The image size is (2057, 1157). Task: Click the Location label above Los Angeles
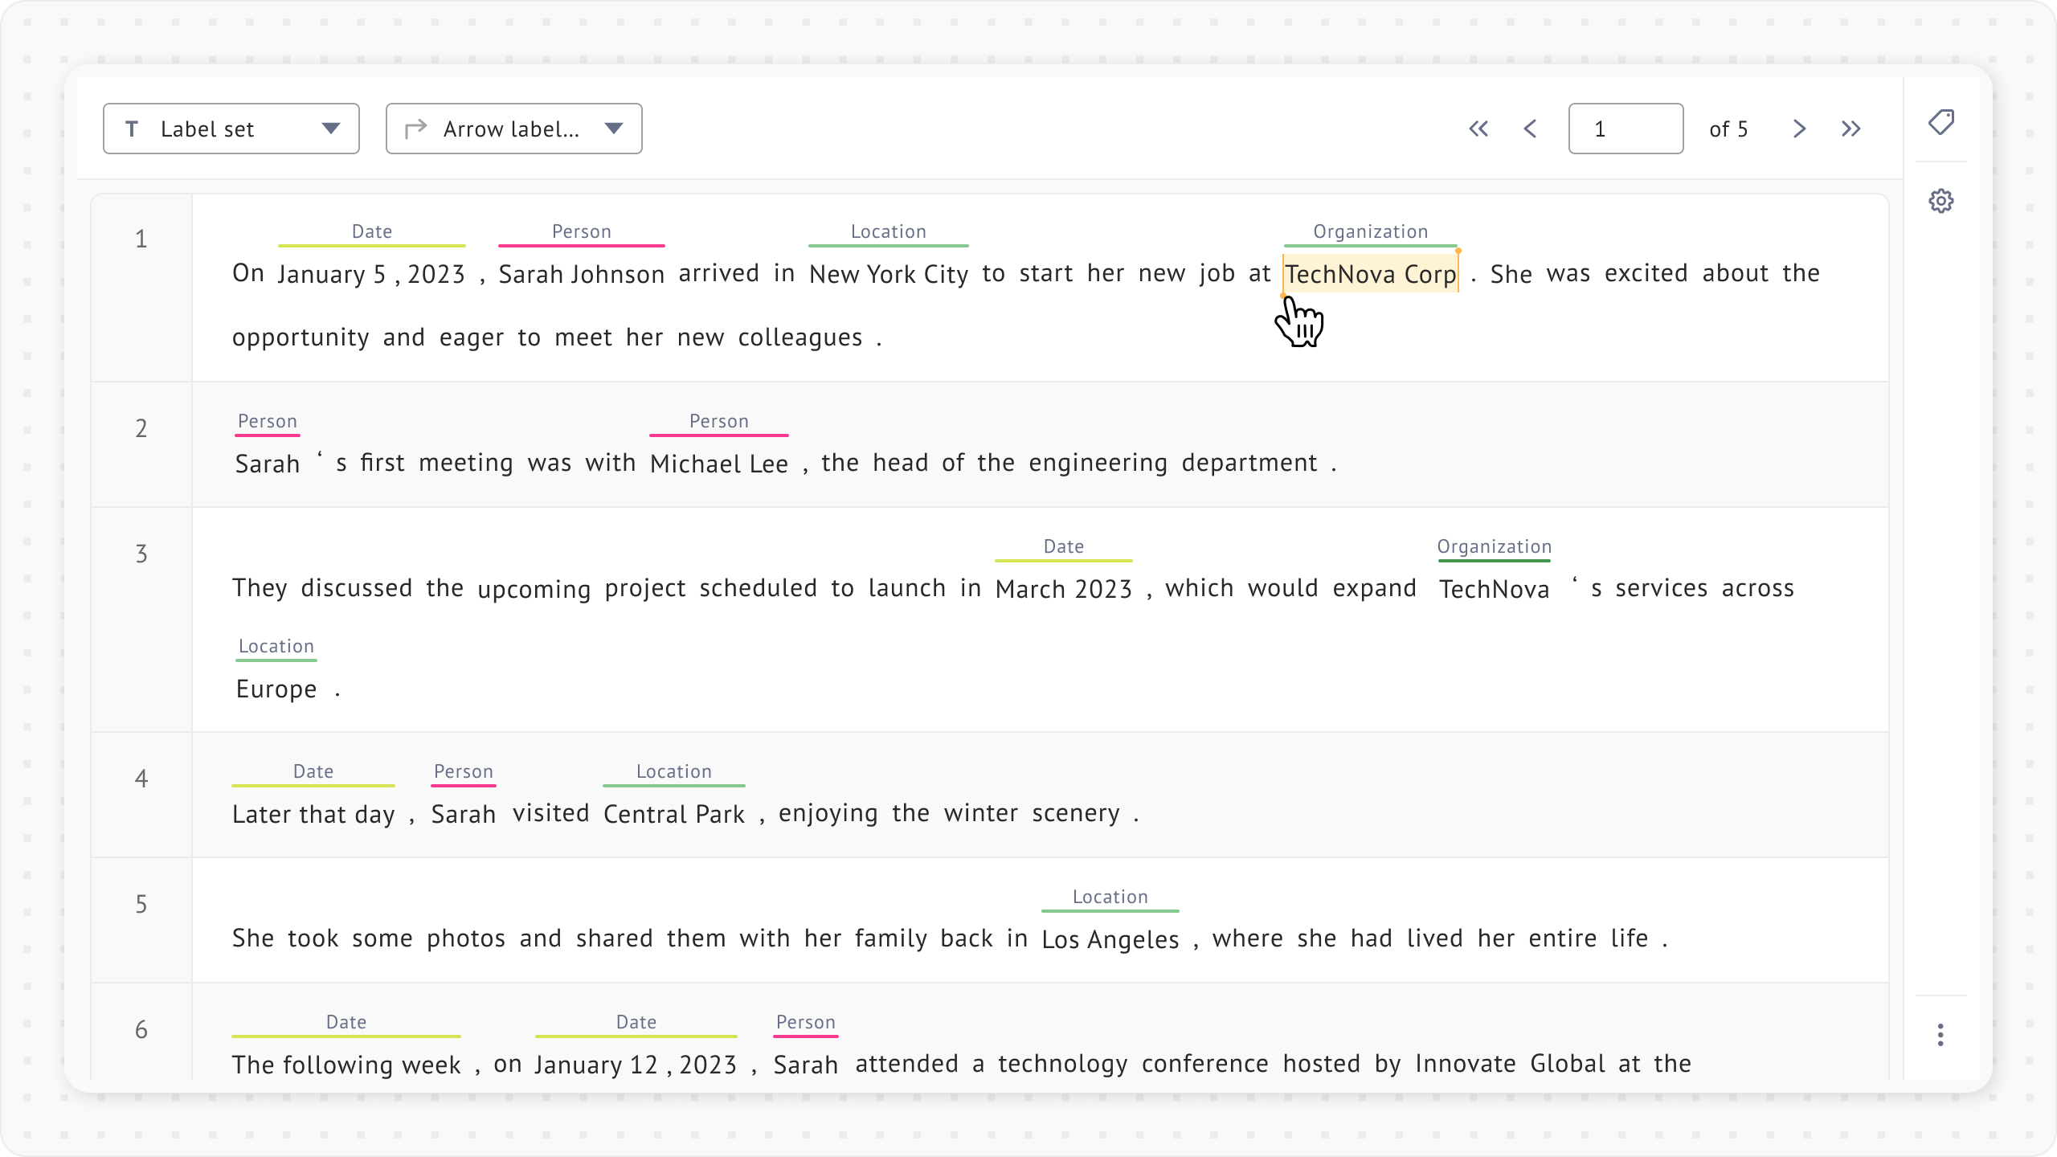click(1110, 897)
